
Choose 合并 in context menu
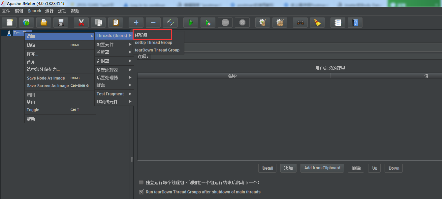click(60, 62)
